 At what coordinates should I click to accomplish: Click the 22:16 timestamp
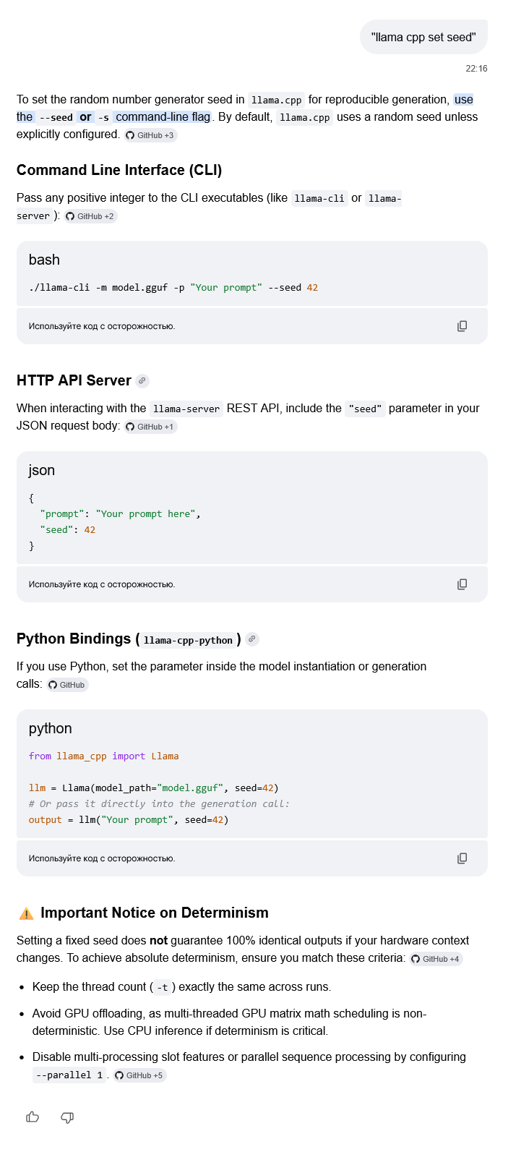(476, 69)
